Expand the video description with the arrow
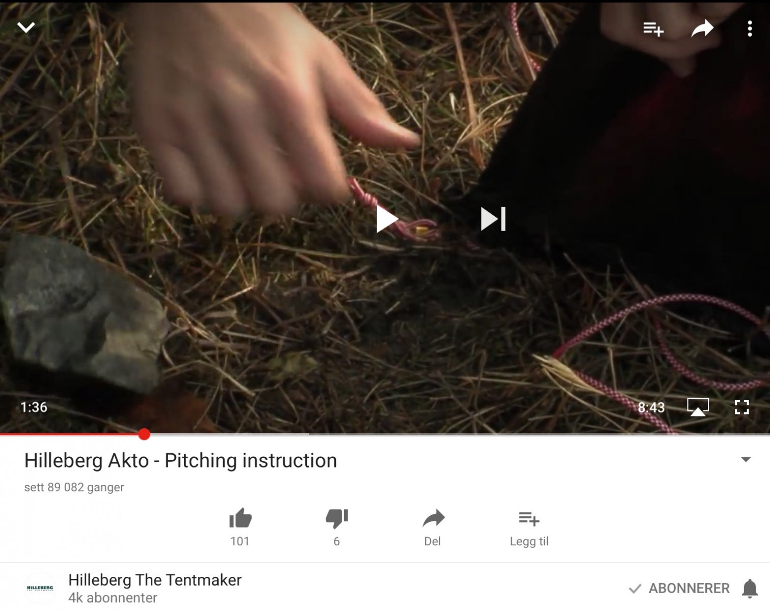This screenshot has height=611, width=770. coord(746,460)
